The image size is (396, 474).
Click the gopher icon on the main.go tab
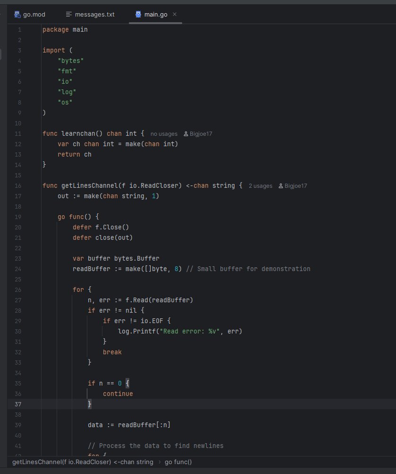point(139,14)
